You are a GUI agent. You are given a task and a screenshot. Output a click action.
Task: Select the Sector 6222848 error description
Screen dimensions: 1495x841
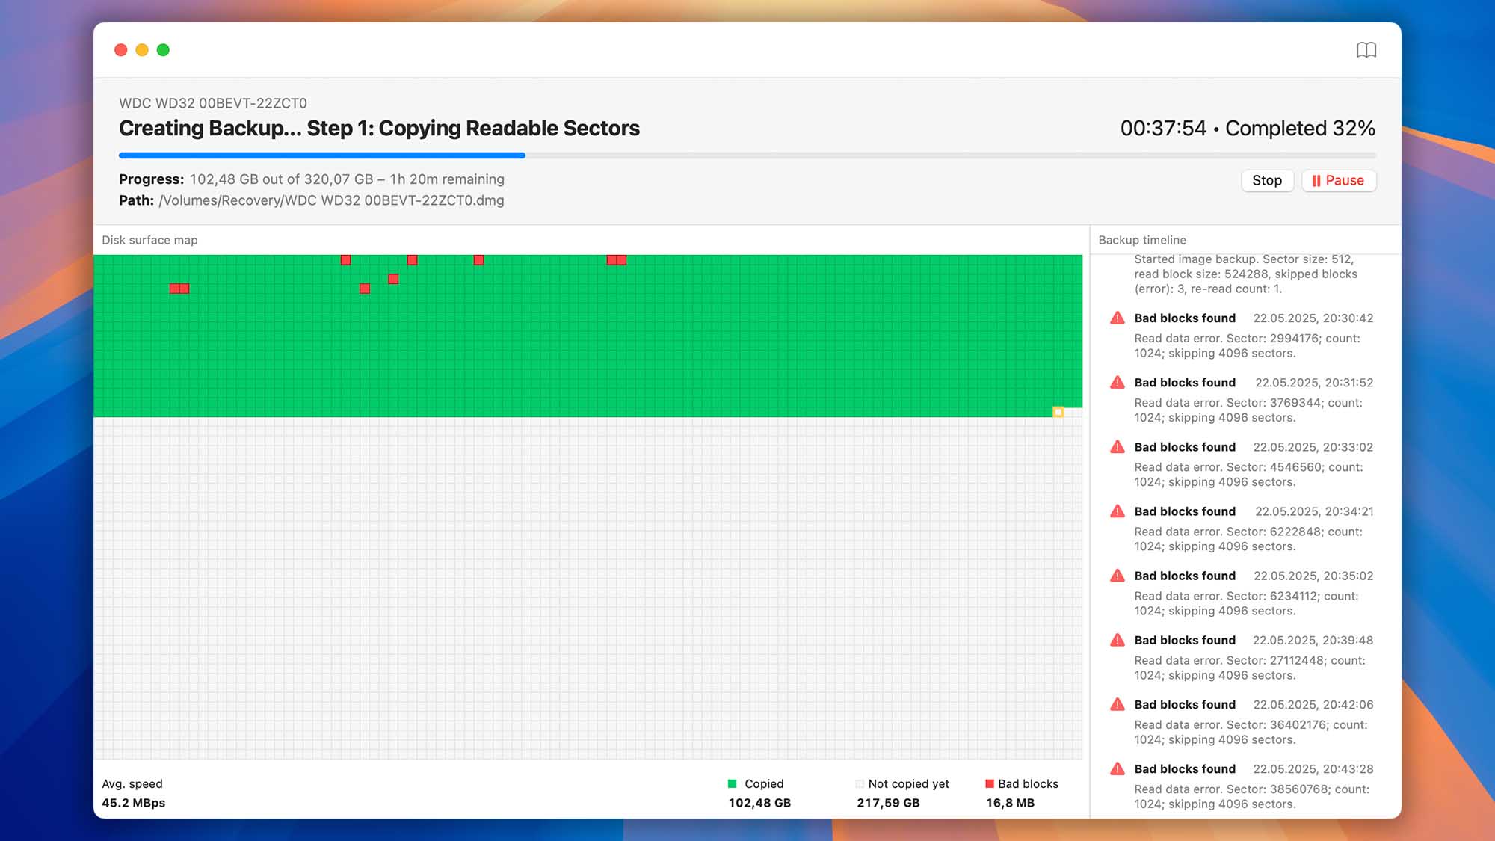1248,538
